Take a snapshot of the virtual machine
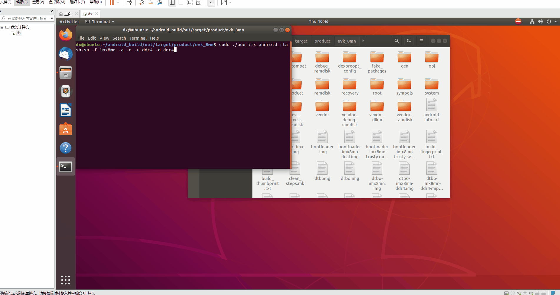The width and height of the screenshot is (560, 295). 142,3
